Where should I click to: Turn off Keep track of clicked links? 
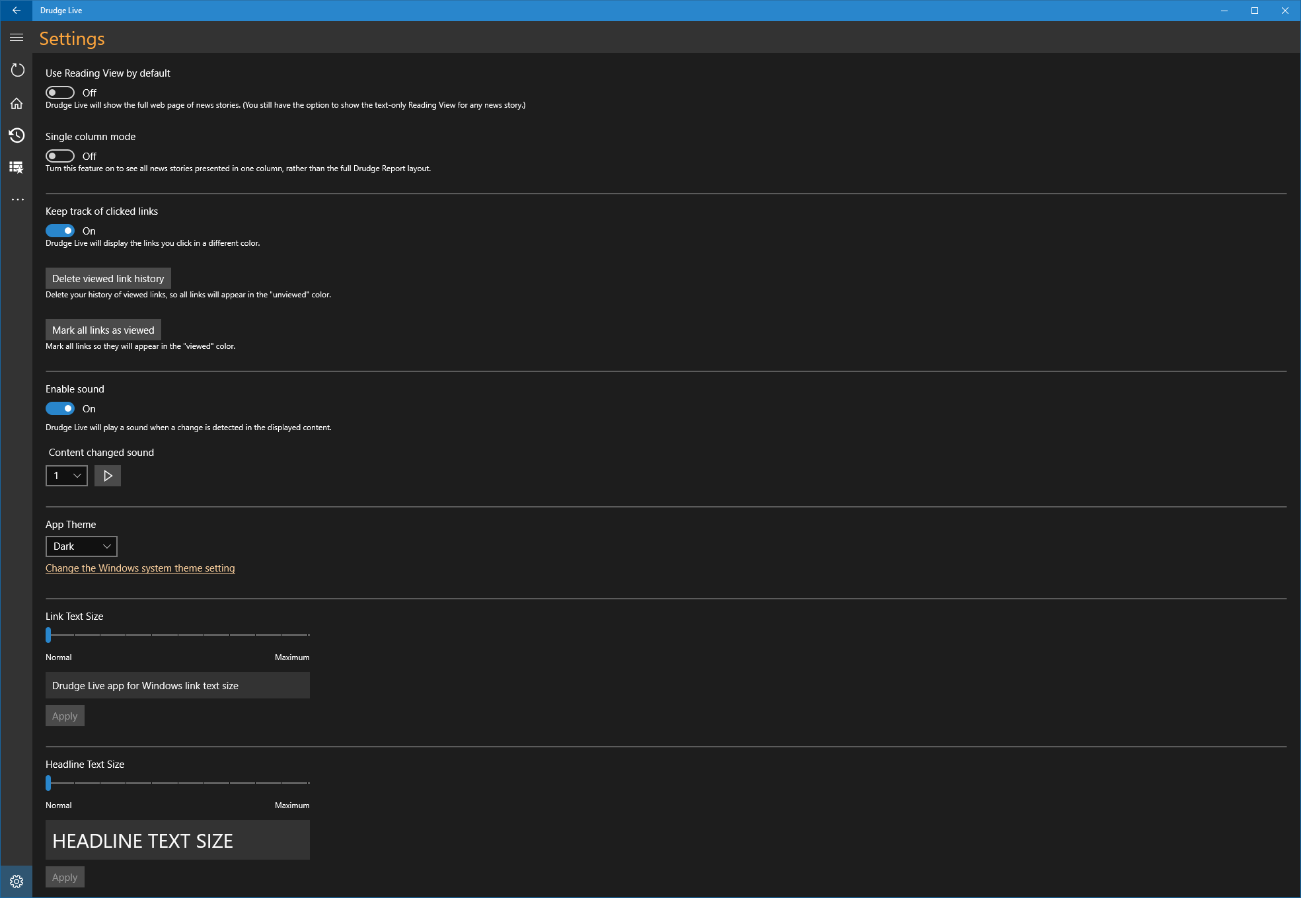pos(60,230)
